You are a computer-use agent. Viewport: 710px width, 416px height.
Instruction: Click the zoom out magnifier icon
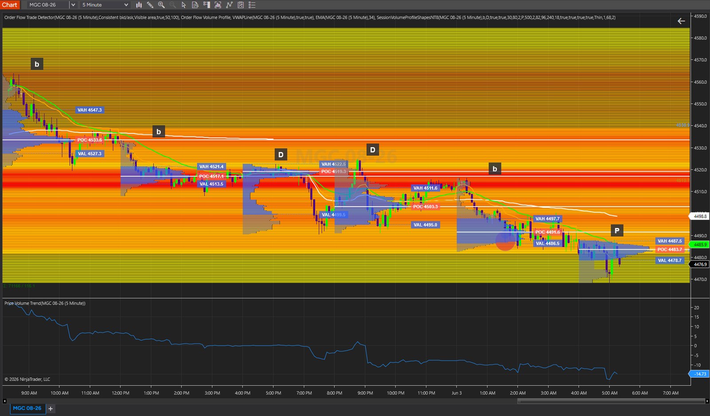pyautogui.click(x=173, y=5)
